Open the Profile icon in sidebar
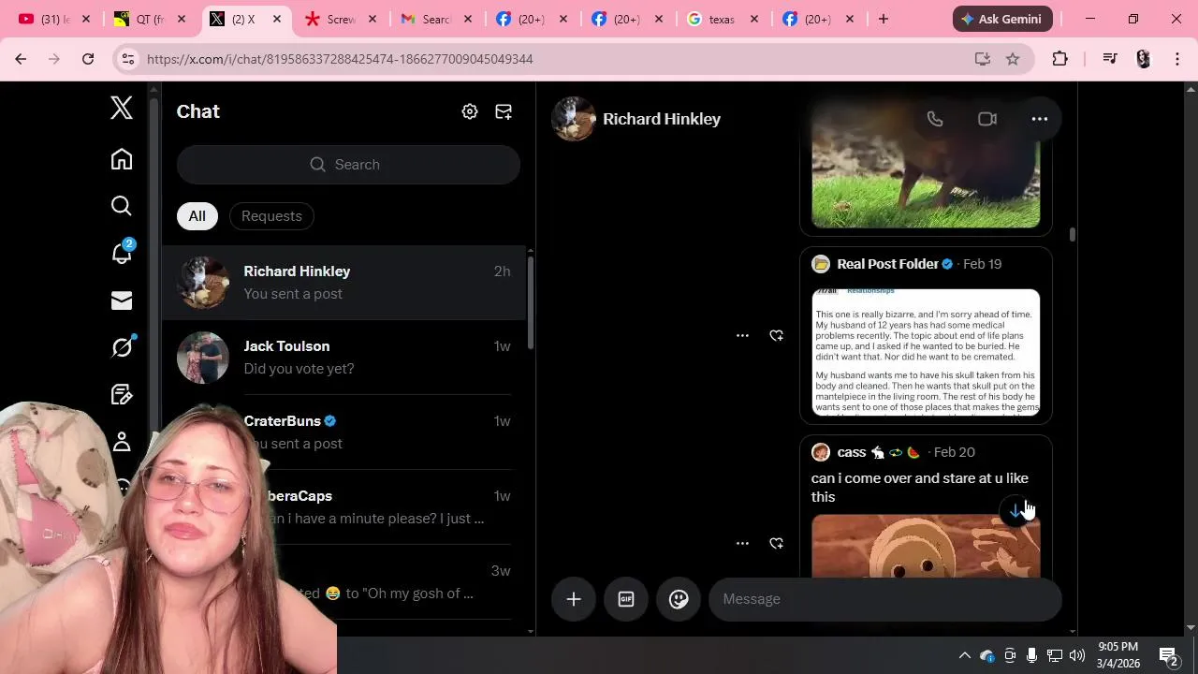Viewport: 1198px width, 674px height. click(x=122, y=442)
